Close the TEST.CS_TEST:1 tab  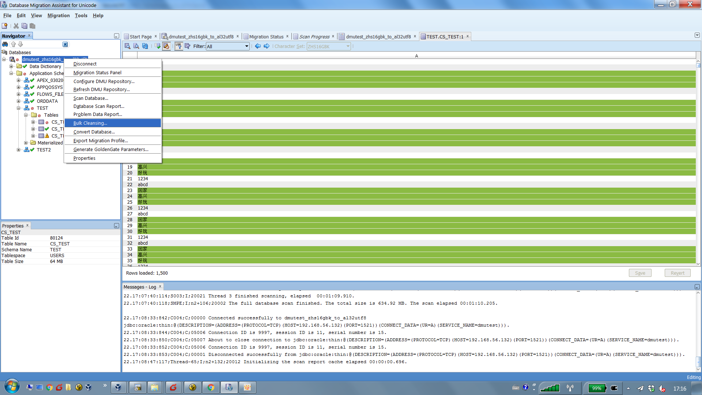(467, 36)
